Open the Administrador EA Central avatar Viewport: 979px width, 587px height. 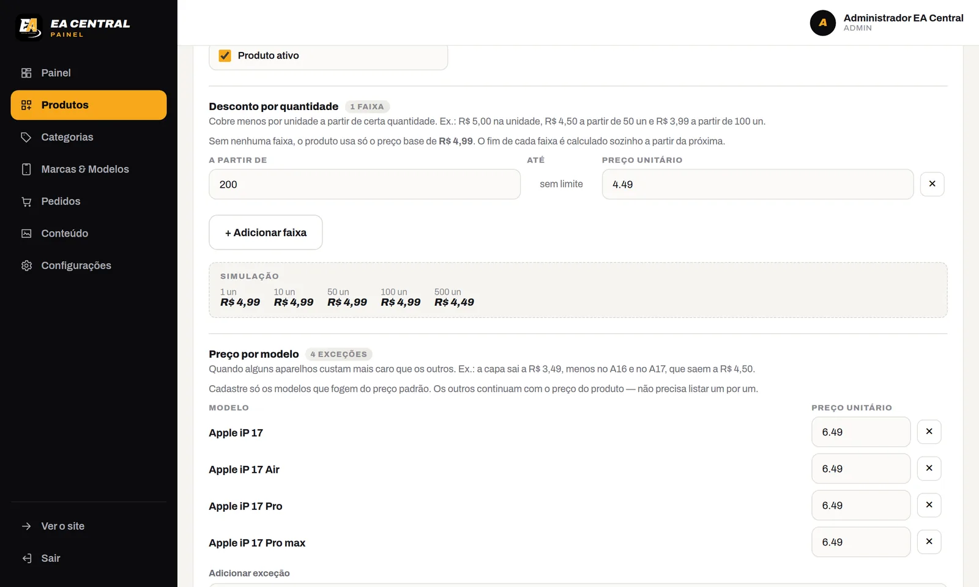coord(823,23)
